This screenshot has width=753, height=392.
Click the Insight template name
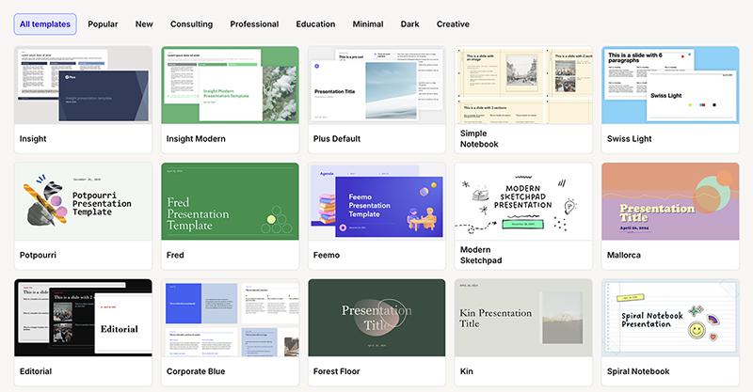click(x=33, y=139)
